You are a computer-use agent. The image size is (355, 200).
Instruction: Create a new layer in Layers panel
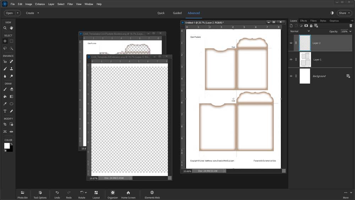pyautogui.click(x=291, y=26)
